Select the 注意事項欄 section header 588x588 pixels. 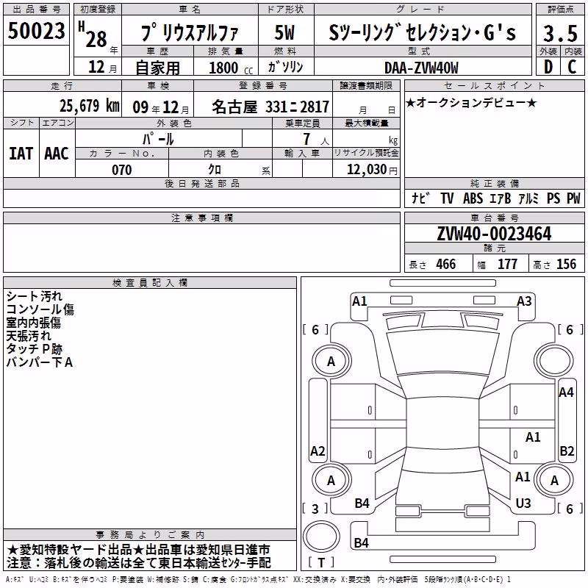pos(201,218)
